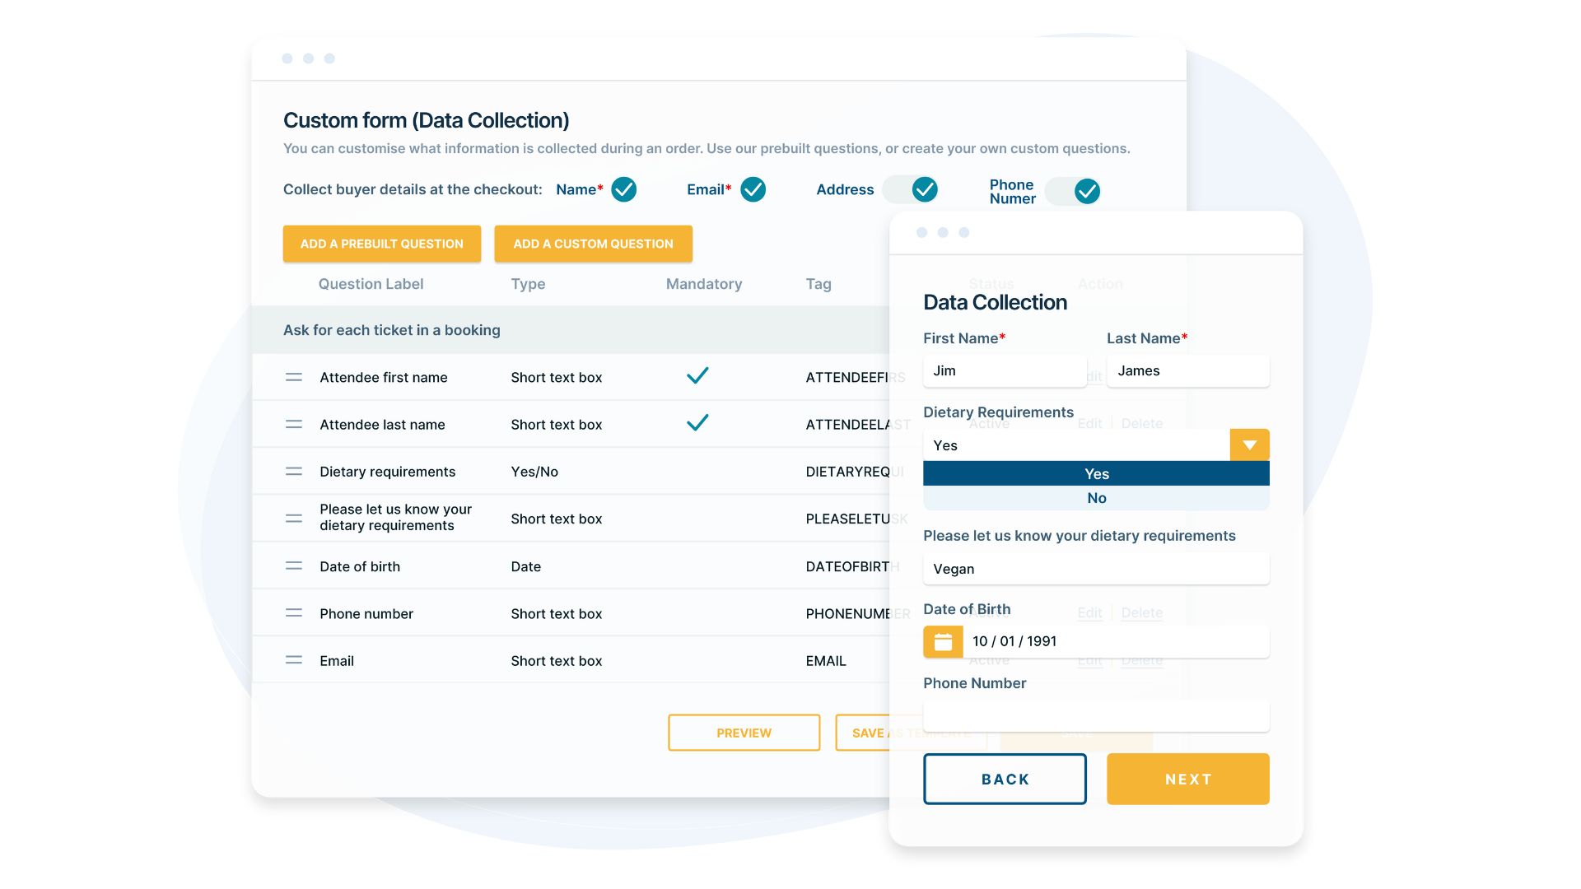Image resolution: width=1581 pixels, height=889 pixels.
Task: Click the Last Name input field
Action: click(1187, 370)
